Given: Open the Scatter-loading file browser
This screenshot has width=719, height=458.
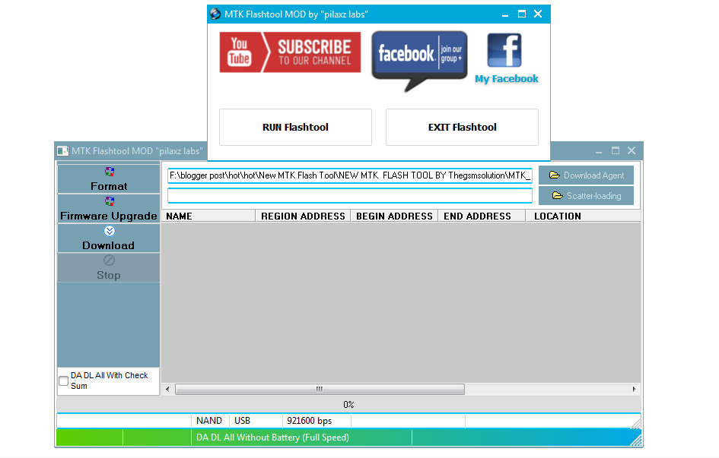Looking at the screenshot, I should tap(586, 196).
